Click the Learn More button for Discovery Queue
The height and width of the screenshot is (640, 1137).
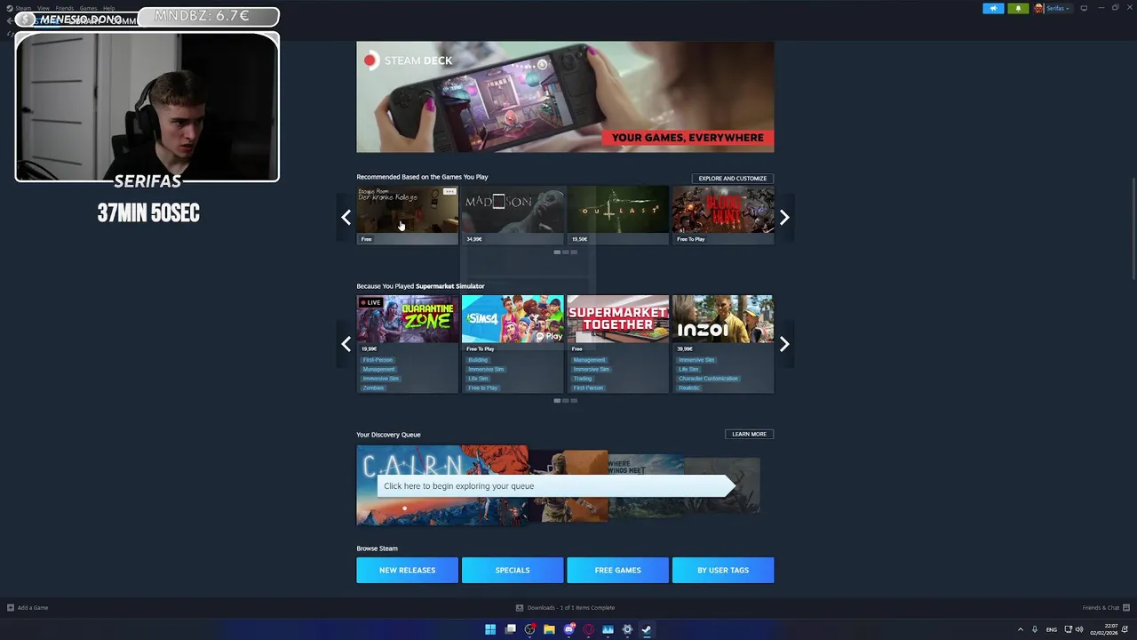749,434
